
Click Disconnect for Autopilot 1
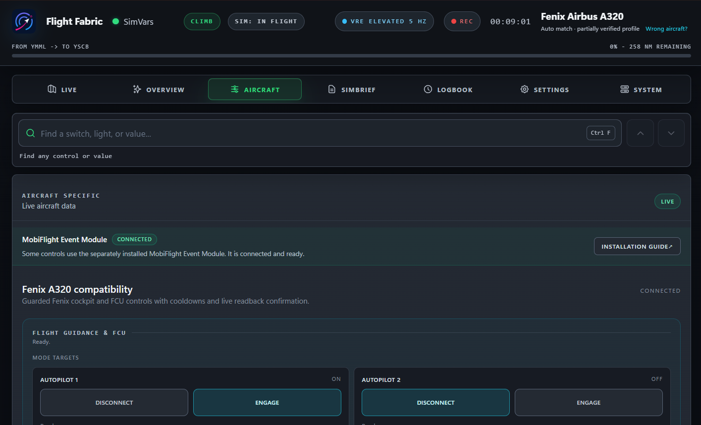coord(114,402)
